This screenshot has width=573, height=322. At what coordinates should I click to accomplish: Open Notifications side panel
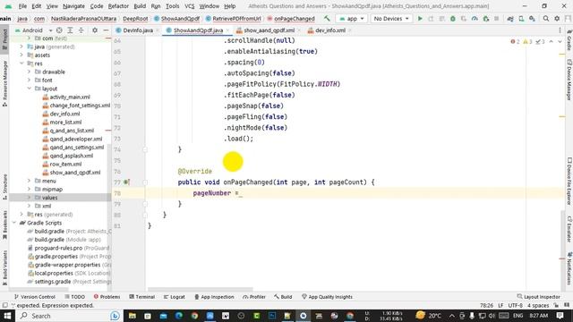click(x=569, y=268)
